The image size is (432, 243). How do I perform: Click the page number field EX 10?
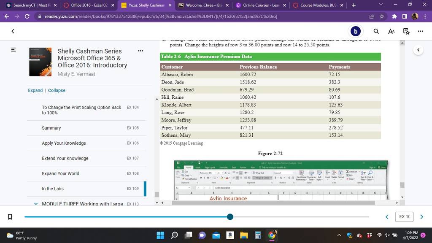click(x=404, y=216)
